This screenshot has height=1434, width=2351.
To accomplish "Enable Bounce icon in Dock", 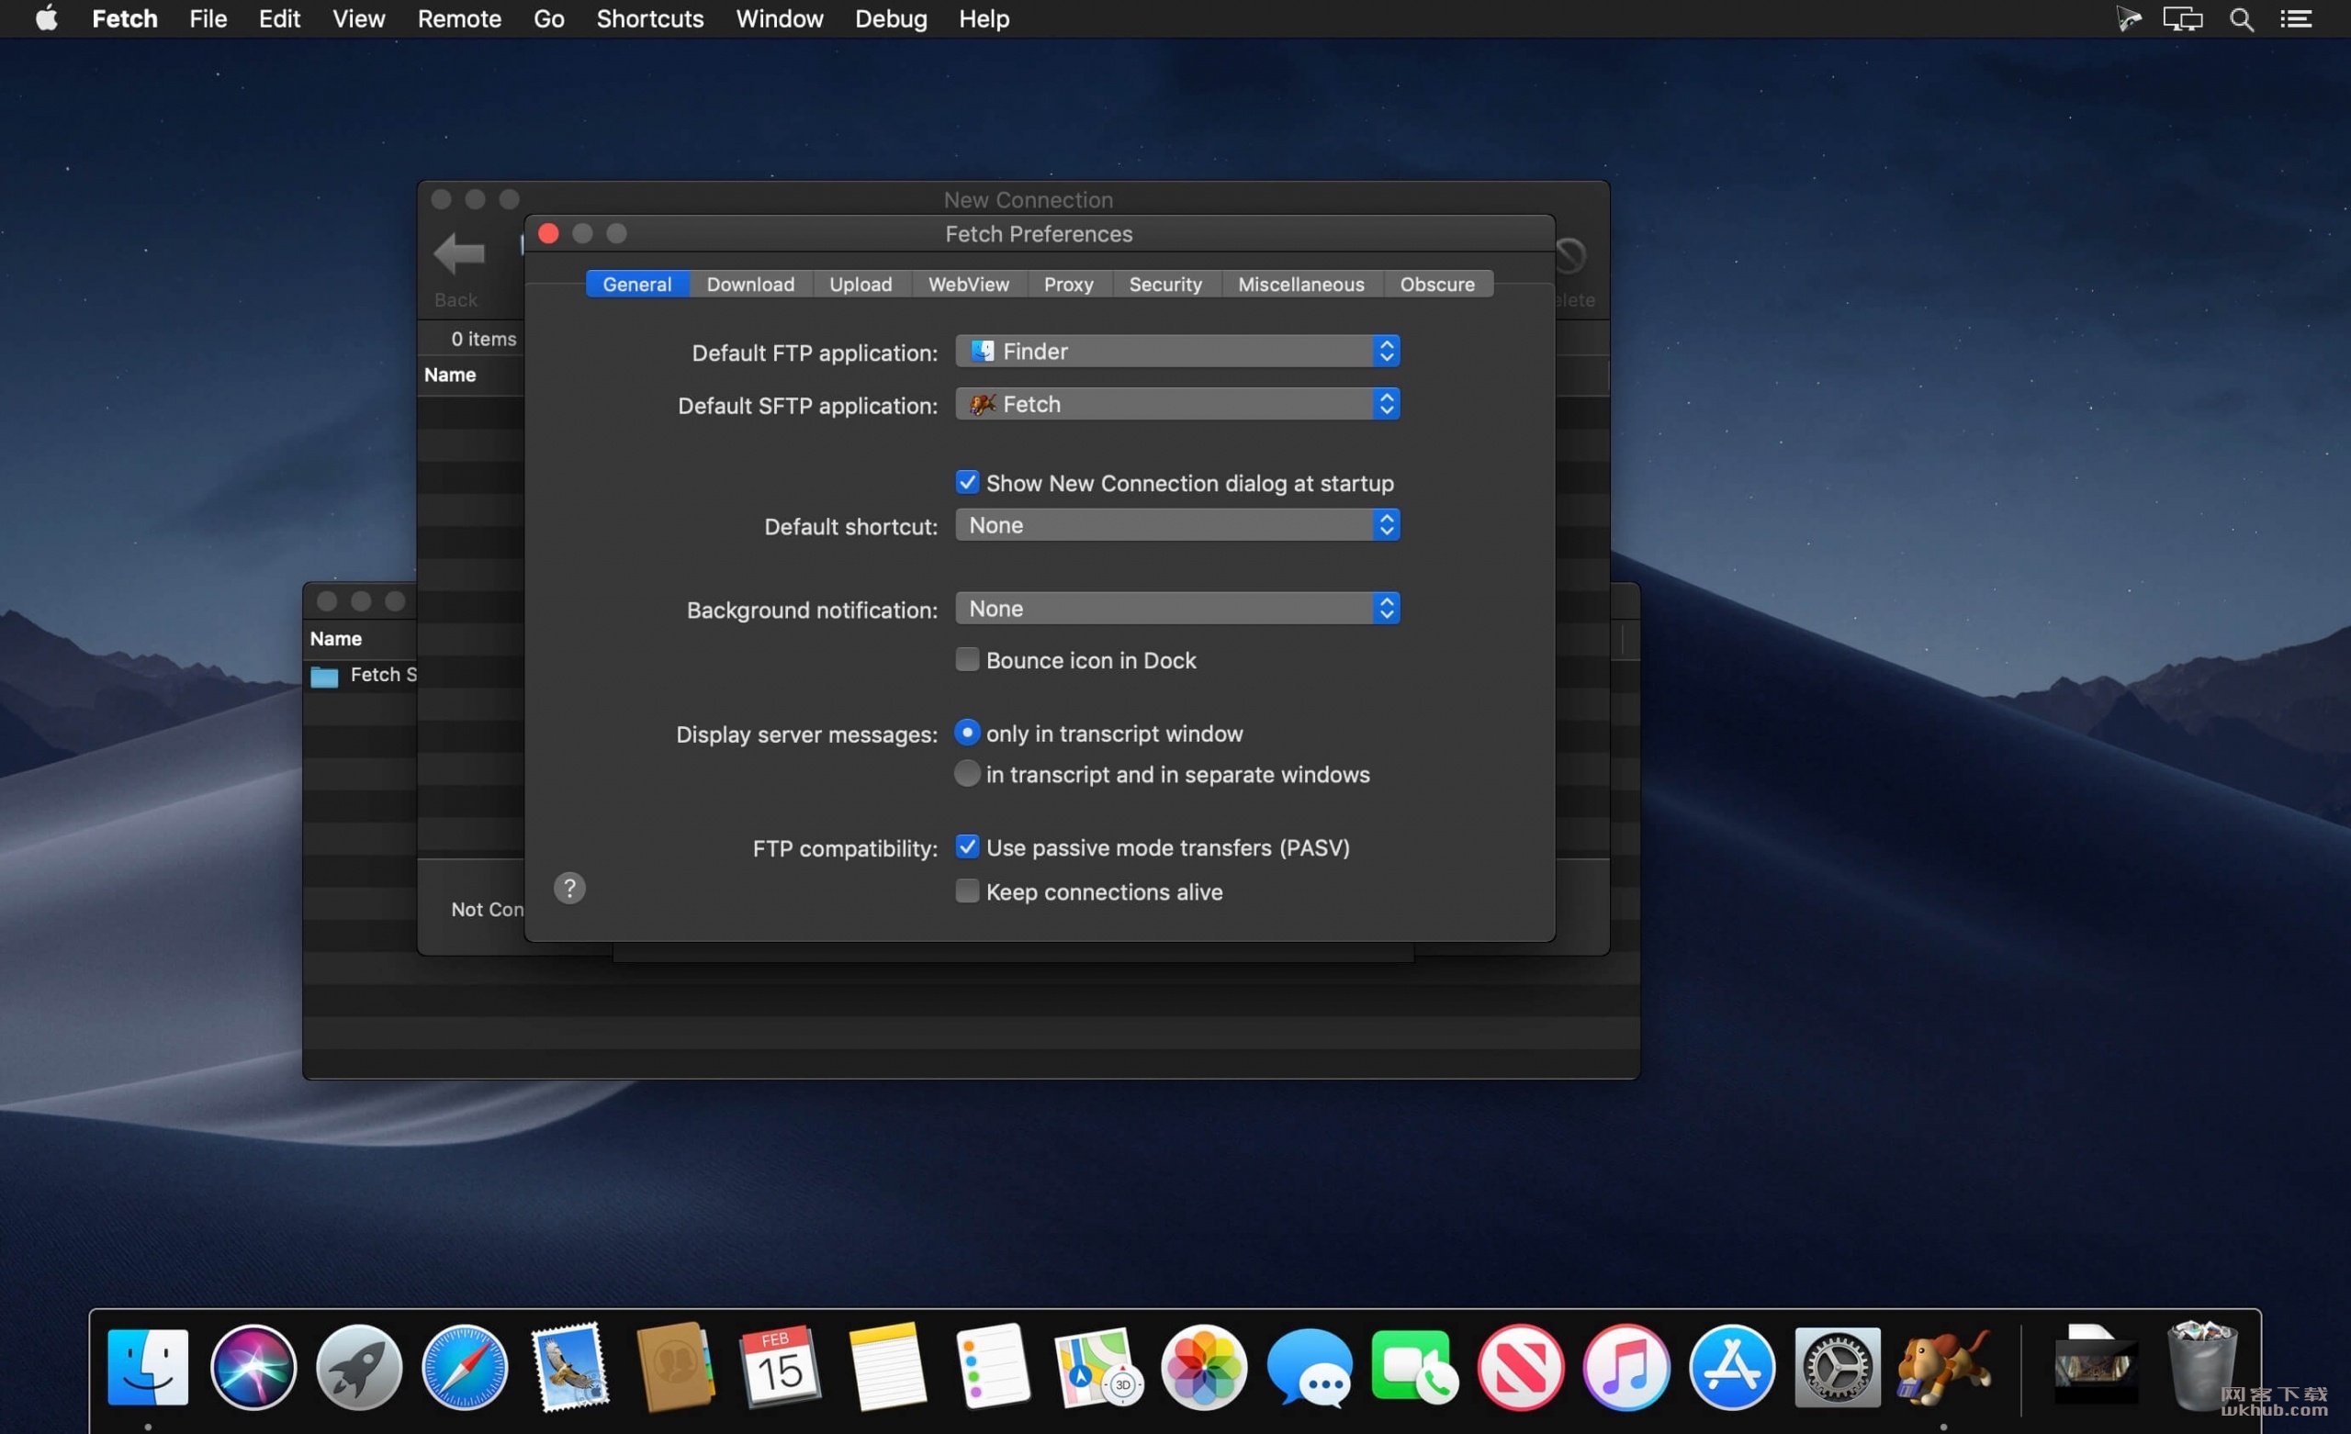I will point(968,660).
